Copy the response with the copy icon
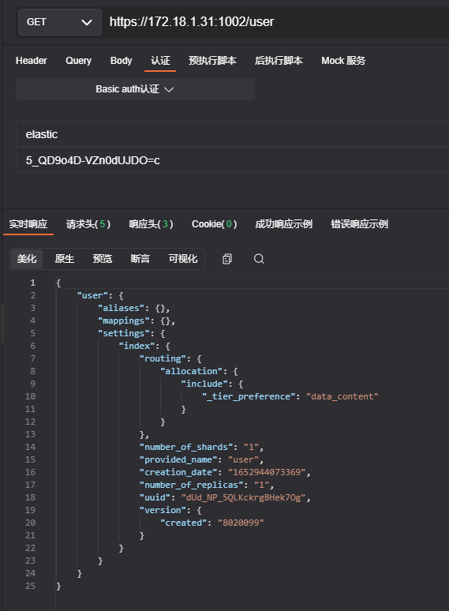This screenshot has height=611, width=449. tap(227, 259)
